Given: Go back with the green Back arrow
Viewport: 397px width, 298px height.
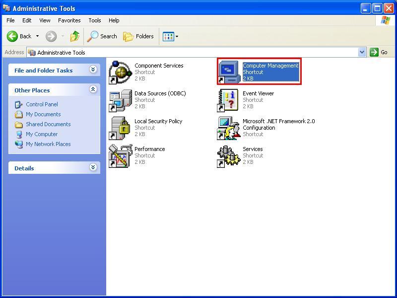Looking at the screenshot, I should pos(12,36).
